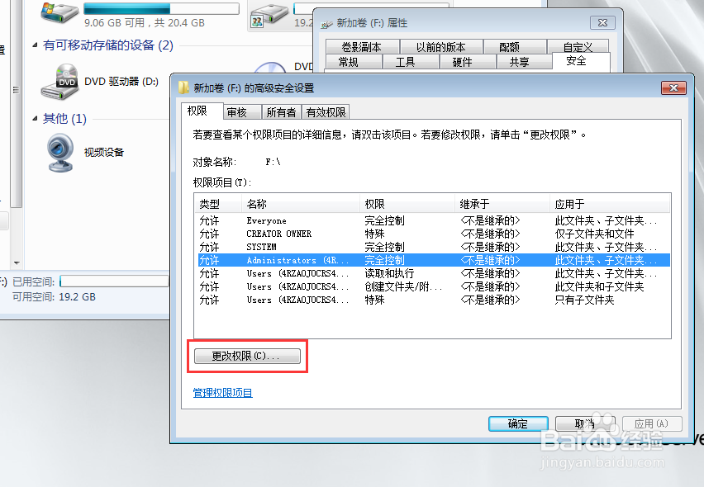This screenshot has width=704, height=487.
Task: Confirm with the 确定 button
Action: click(518, 423)
